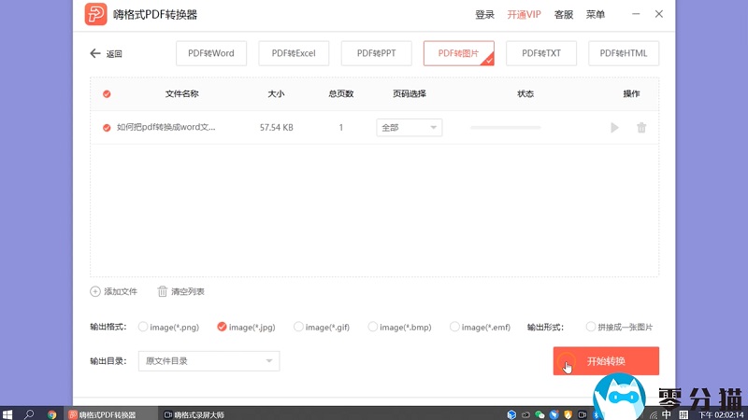Click the WeChat tray icon
The width and height of the screenshot is (748, 420).
click(x=539, y=414)
